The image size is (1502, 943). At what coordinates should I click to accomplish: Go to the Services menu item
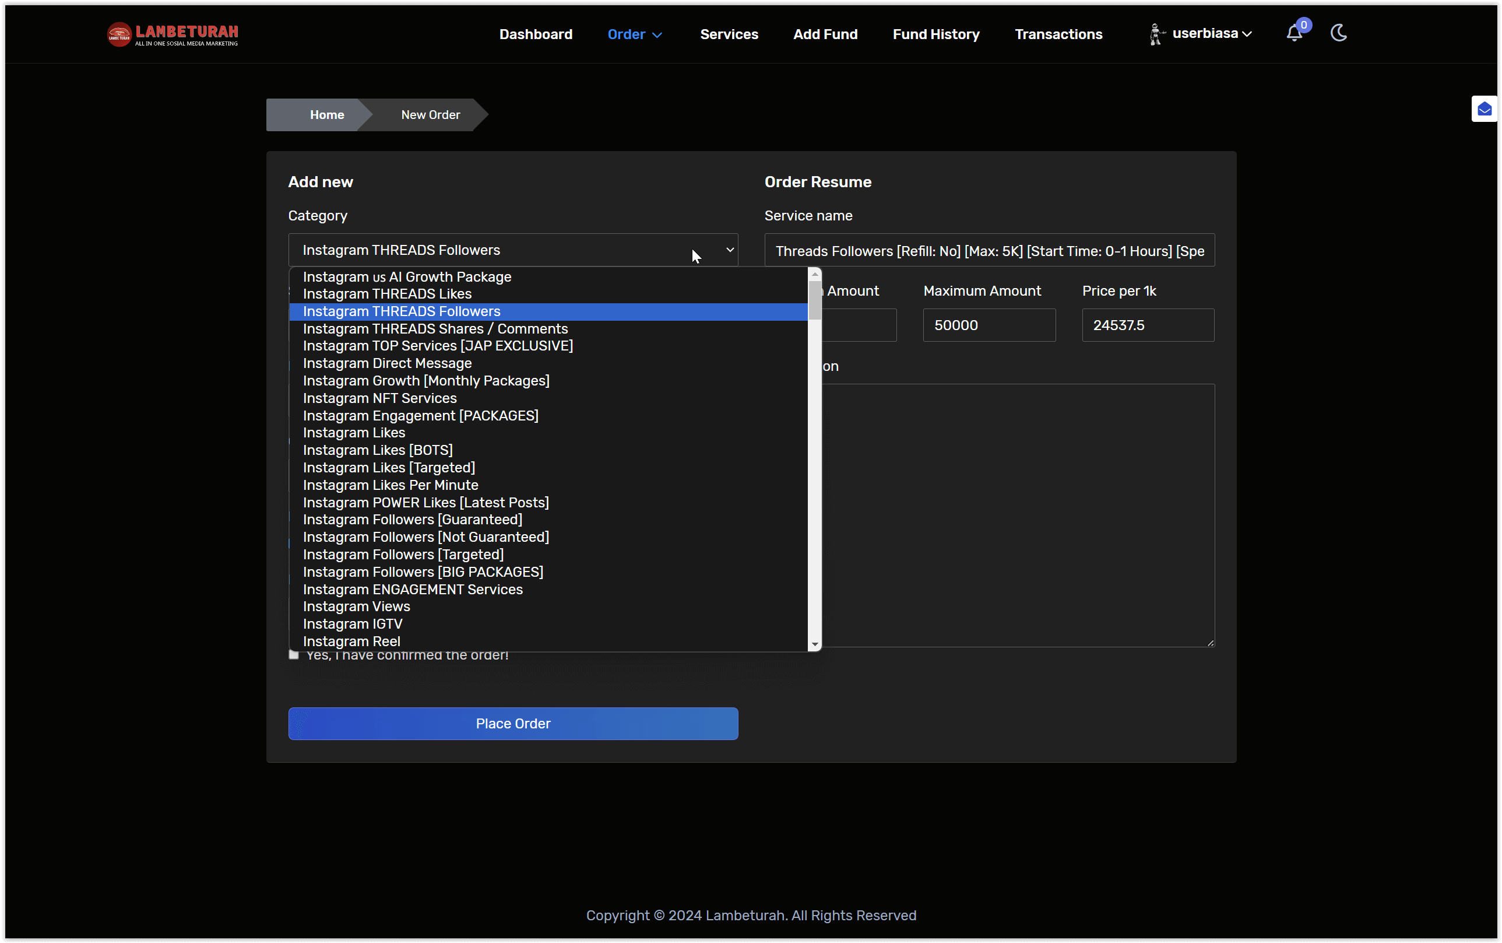(729, 34)
